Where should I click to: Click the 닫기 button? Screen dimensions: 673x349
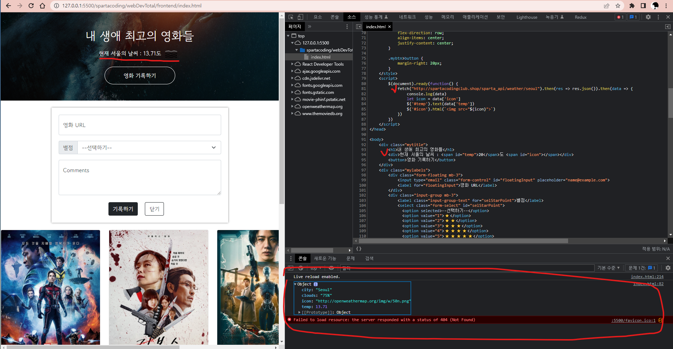click(x=154, y=209)
